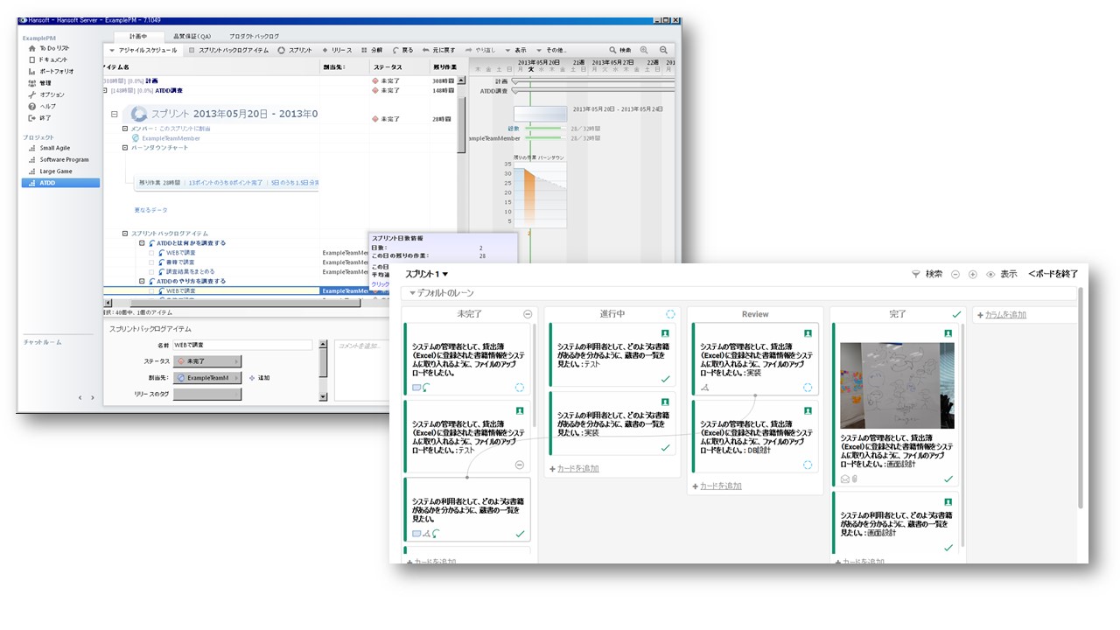
Task: Collapse the デフォルトのレーン lane
Action: (x=441, y=293)
